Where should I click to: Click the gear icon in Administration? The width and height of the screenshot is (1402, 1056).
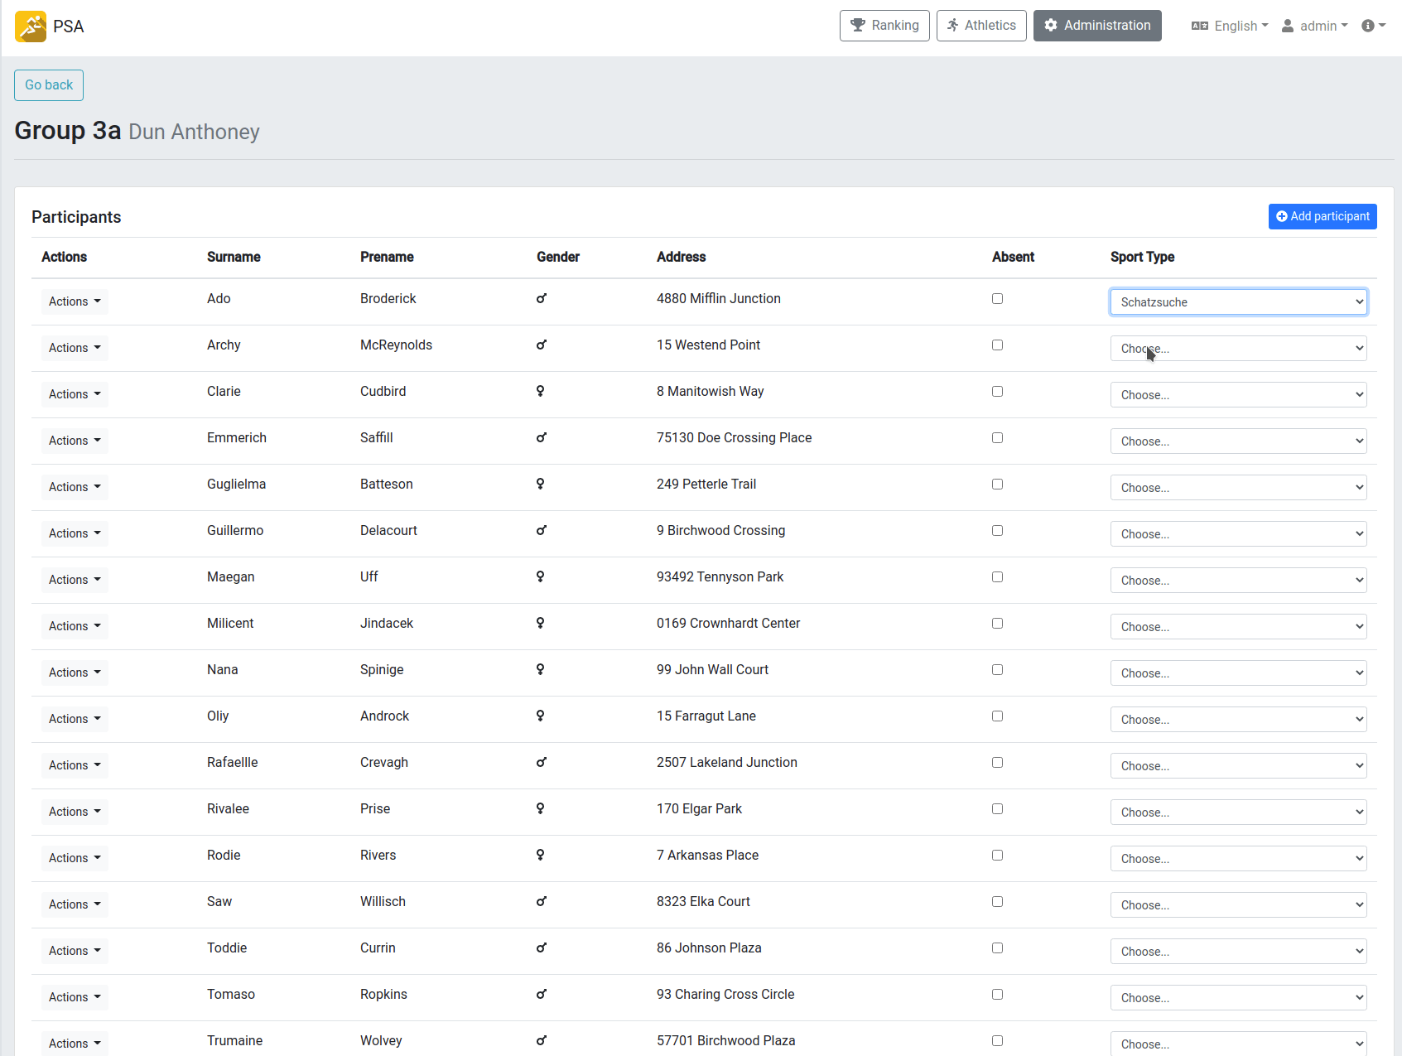(1051, 26)
